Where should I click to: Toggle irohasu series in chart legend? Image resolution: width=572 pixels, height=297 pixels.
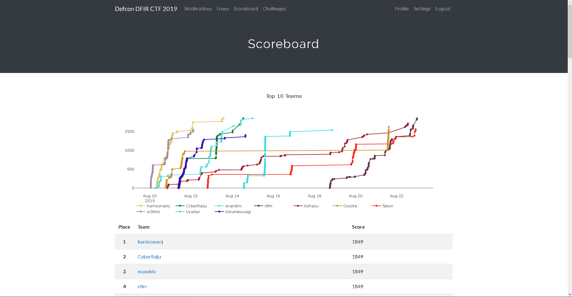(306, 206)
